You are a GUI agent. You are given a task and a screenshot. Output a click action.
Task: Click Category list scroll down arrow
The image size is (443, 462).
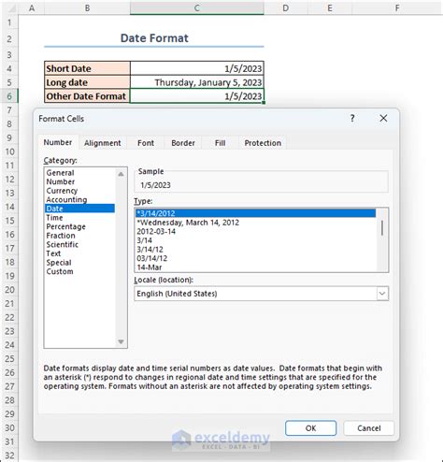121,341
